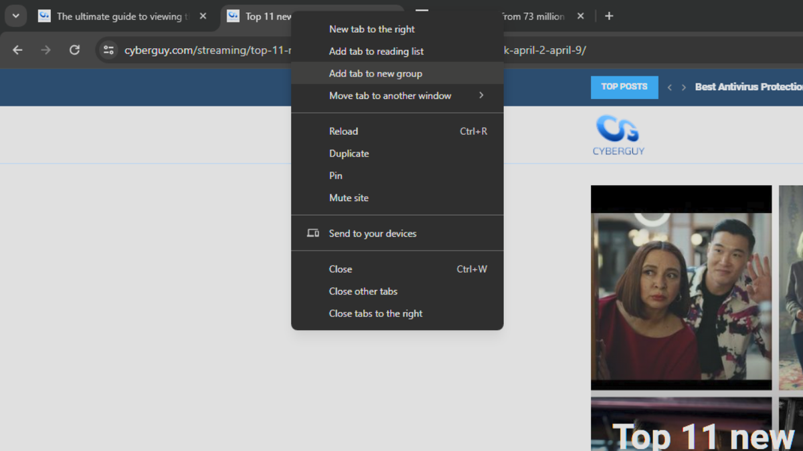The height and width of the screenshot is (451, 803).
Task: Reload the page via the refresh icon
Action: click(74, 49)
